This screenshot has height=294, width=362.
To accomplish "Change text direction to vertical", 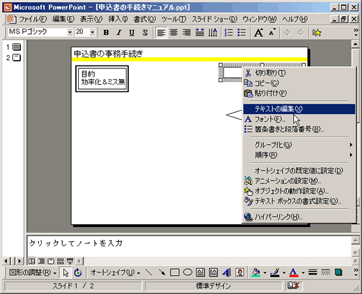I will (212, 33).
